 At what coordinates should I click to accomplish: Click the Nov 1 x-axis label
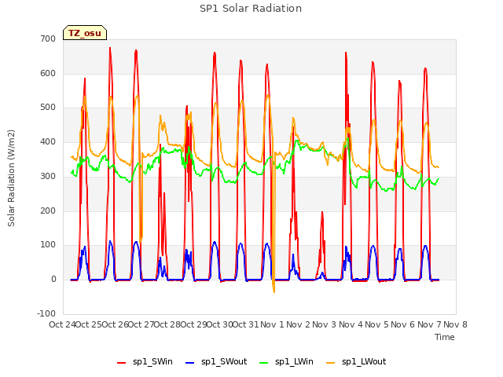[x=272, y=324]
